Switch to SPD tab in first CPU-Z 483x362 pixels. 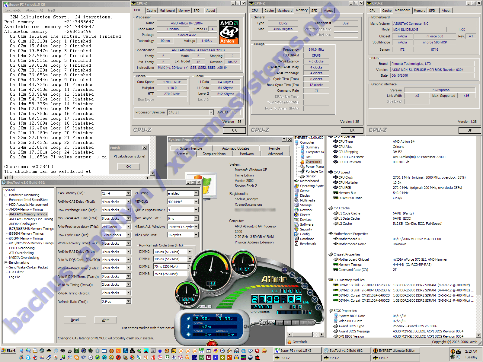point(197,11)
